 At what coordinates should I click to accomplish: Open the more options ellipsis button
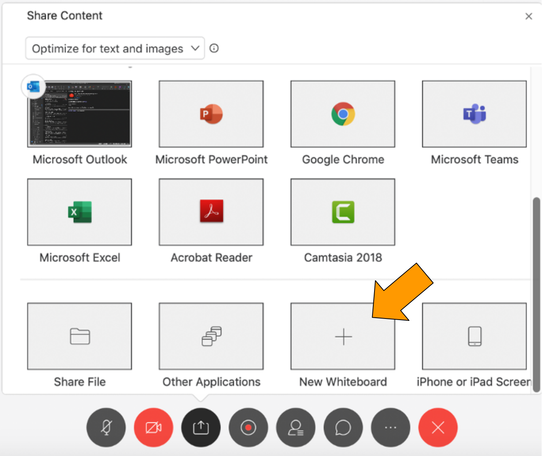point(391,428)
